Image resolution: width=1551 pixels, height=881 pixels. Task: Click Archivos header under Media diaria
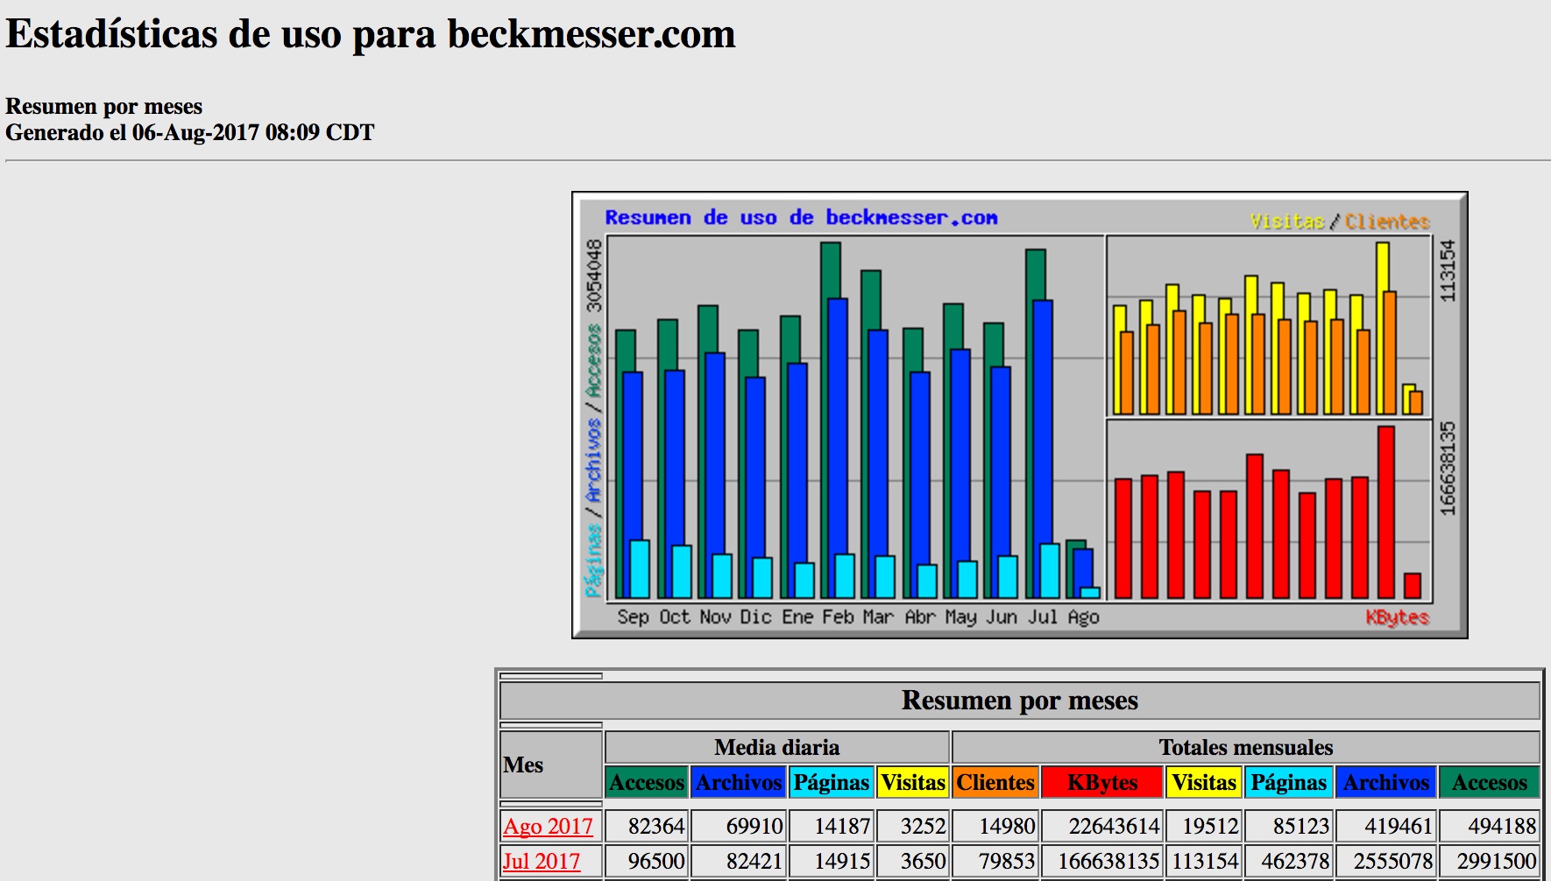click(x=738, y=782)
